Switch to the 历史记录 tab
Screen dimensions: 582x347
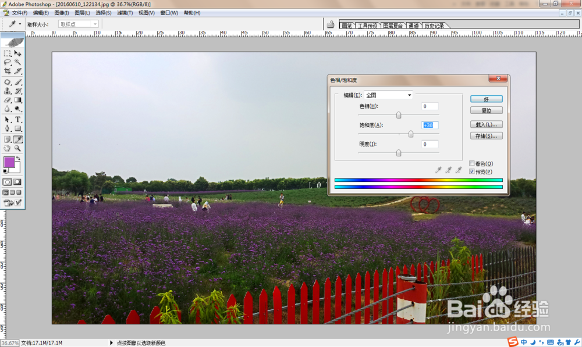click(434, 26)
